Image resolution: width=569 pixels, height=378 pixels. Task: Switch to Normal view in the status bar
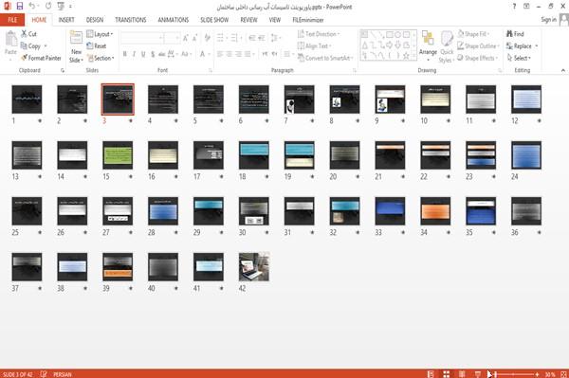tap(431, 374)
